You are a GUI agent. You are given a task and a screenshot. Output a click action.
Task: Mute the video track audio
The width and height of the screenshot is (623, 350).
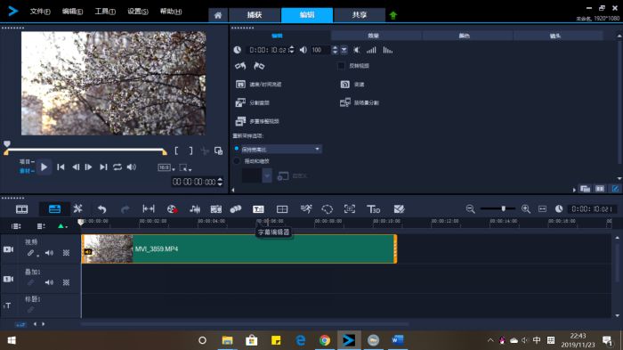49,253
